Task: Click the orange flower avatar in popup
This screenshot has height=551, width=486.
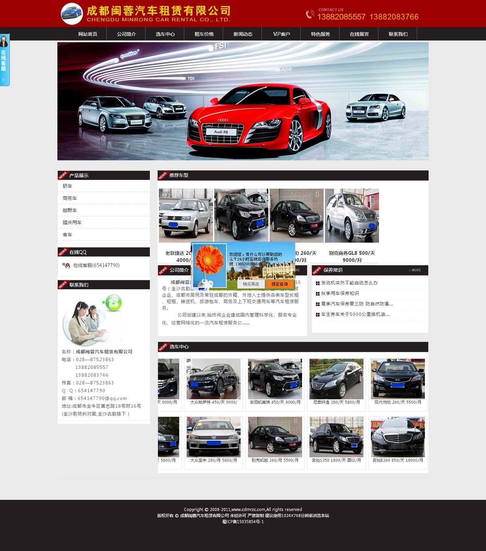Action: click(209, 266)
